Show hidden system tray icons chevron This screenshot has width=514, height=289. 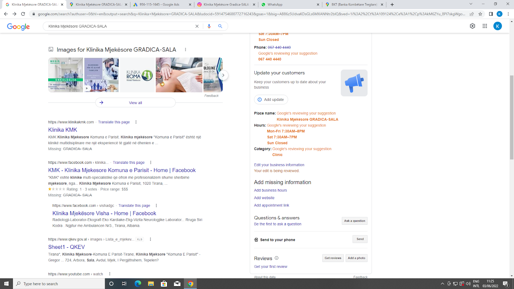click(x=442, y=284)
